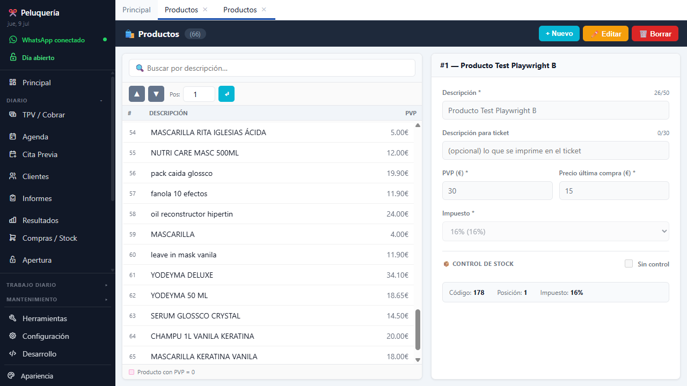The width and height of the screenshot is (687, 386).
Task: Close the first Productos tab
Action: click(205, 10)
